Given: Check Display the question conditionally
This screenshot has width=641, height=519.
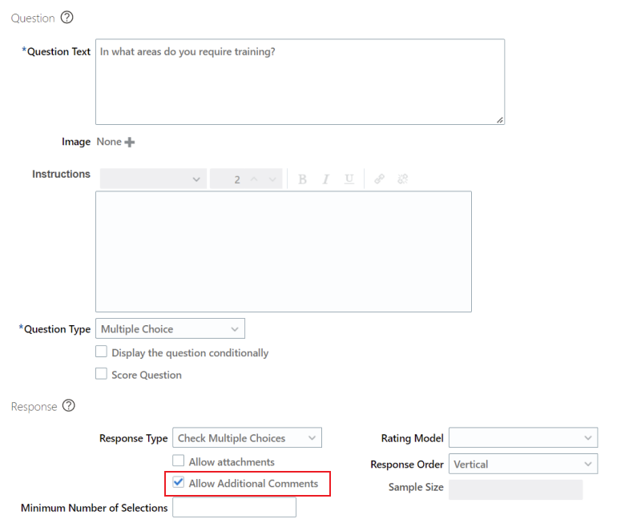Looking at the screenshot, I should tap(102, 352).
